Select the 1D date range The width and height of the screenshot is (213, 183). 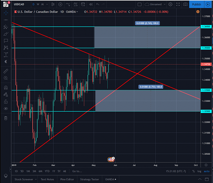pyautogui.click(x=16, y=171)
